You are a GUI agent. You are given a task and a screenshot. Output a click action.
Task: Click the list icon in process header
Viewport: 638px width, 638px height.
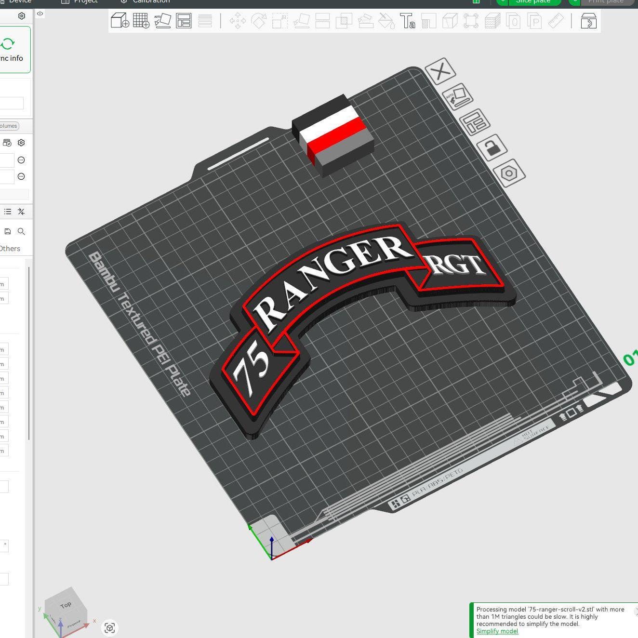(x=8, y=212)
